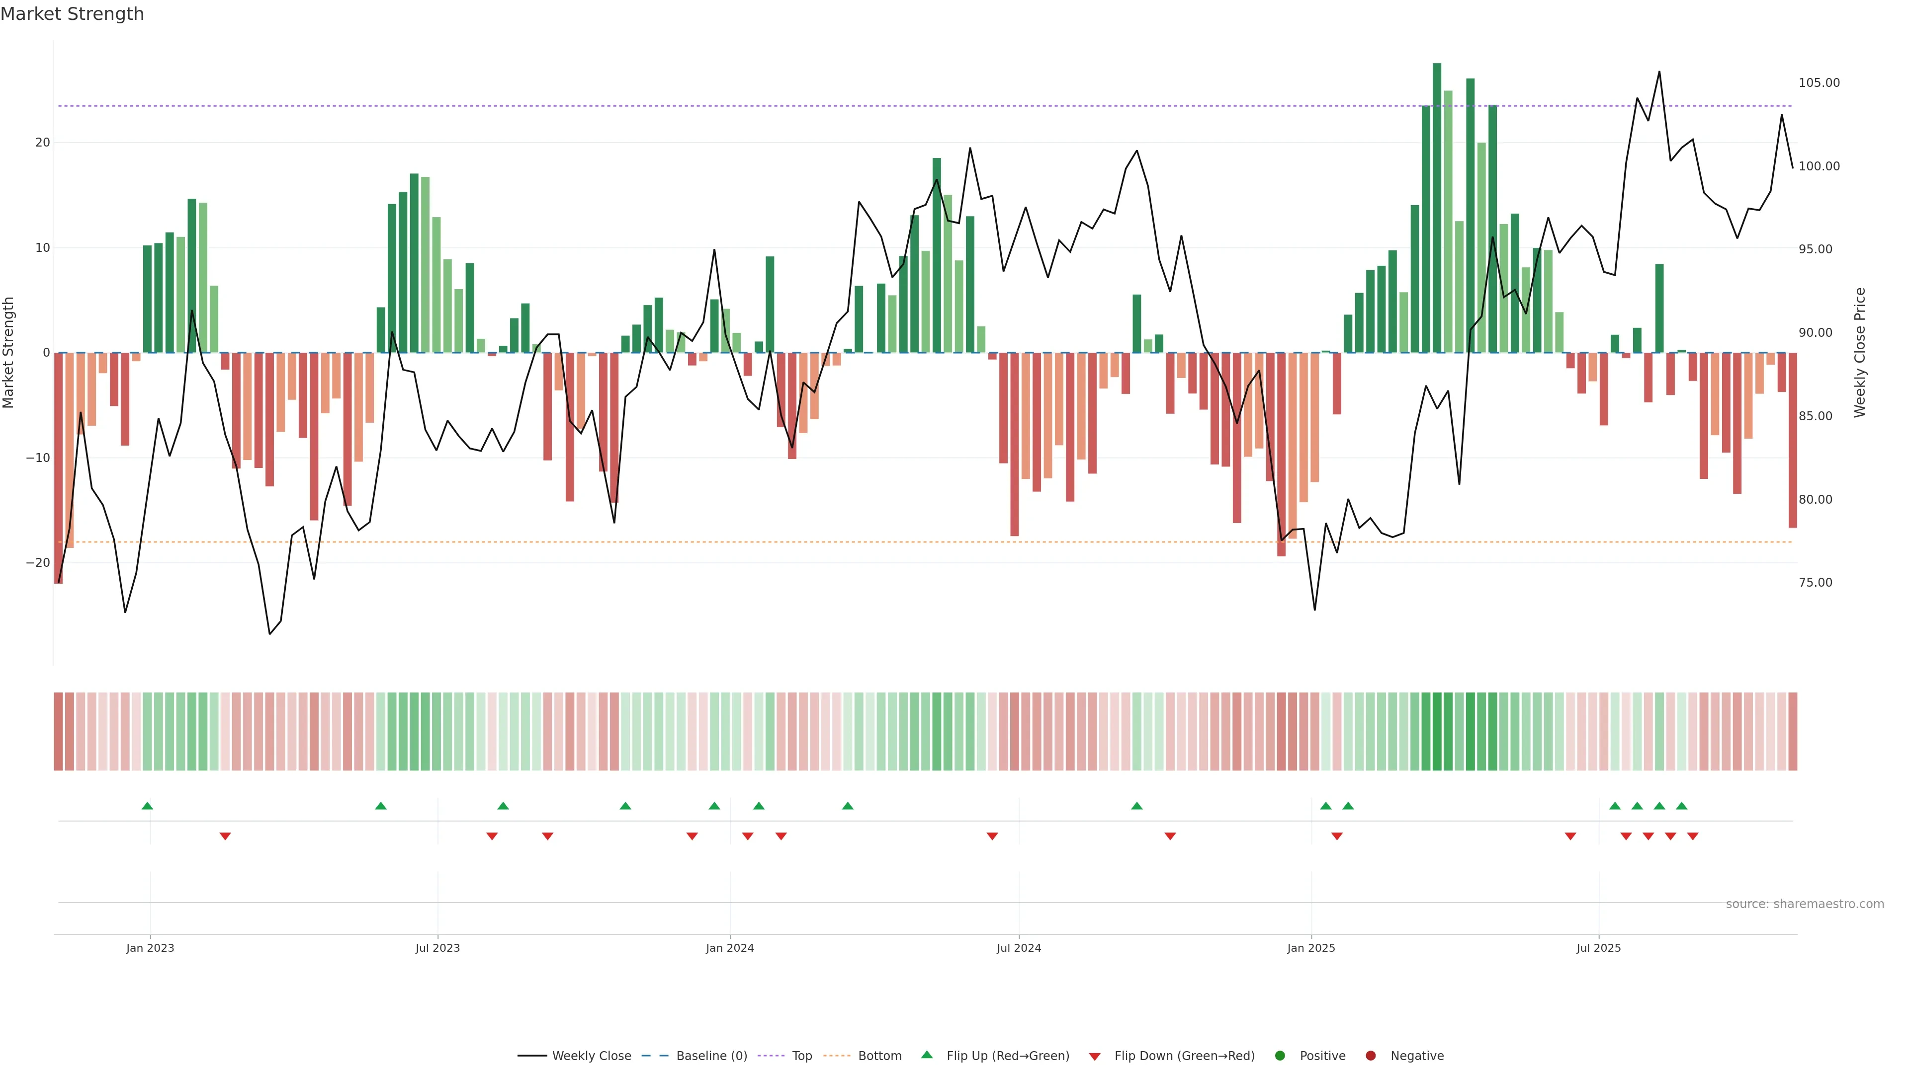Click red flip-down triangle just before Jul 2024

992,836
